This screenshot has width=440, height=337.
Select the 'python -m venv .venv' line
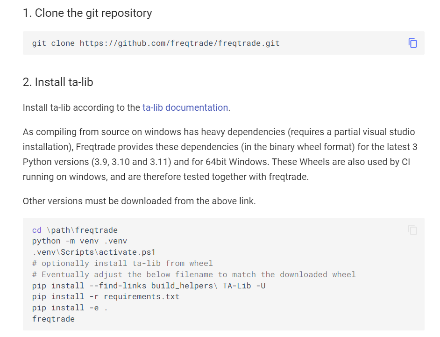click(79, 241)
